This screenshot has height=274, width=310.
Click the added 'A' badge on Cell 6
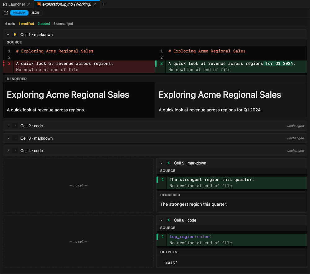click(168, 220)
